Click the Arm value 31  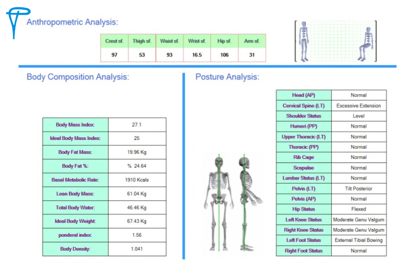coord(252,55)
